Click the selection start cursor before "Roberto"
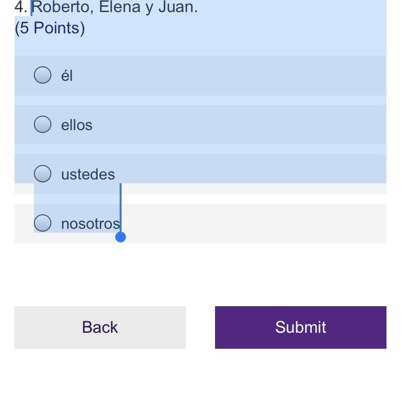Image resolution: width=401 pixels, height=401 pixels. [31, 7]
